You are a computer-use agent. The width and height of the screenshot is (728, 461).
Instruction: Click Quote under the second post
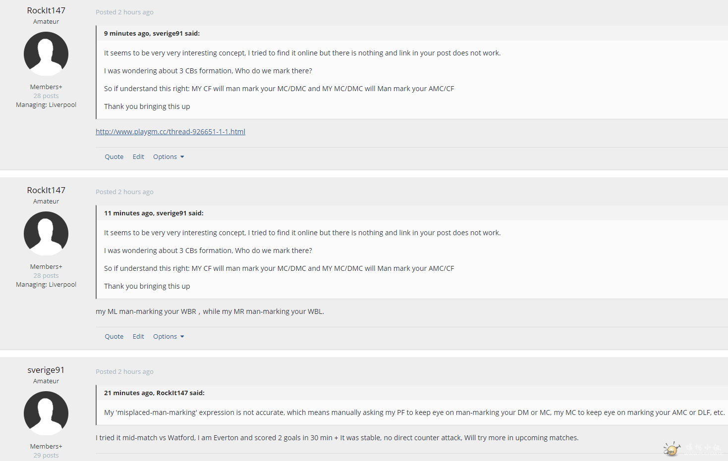pyautogui.click(x=114, y=337)
